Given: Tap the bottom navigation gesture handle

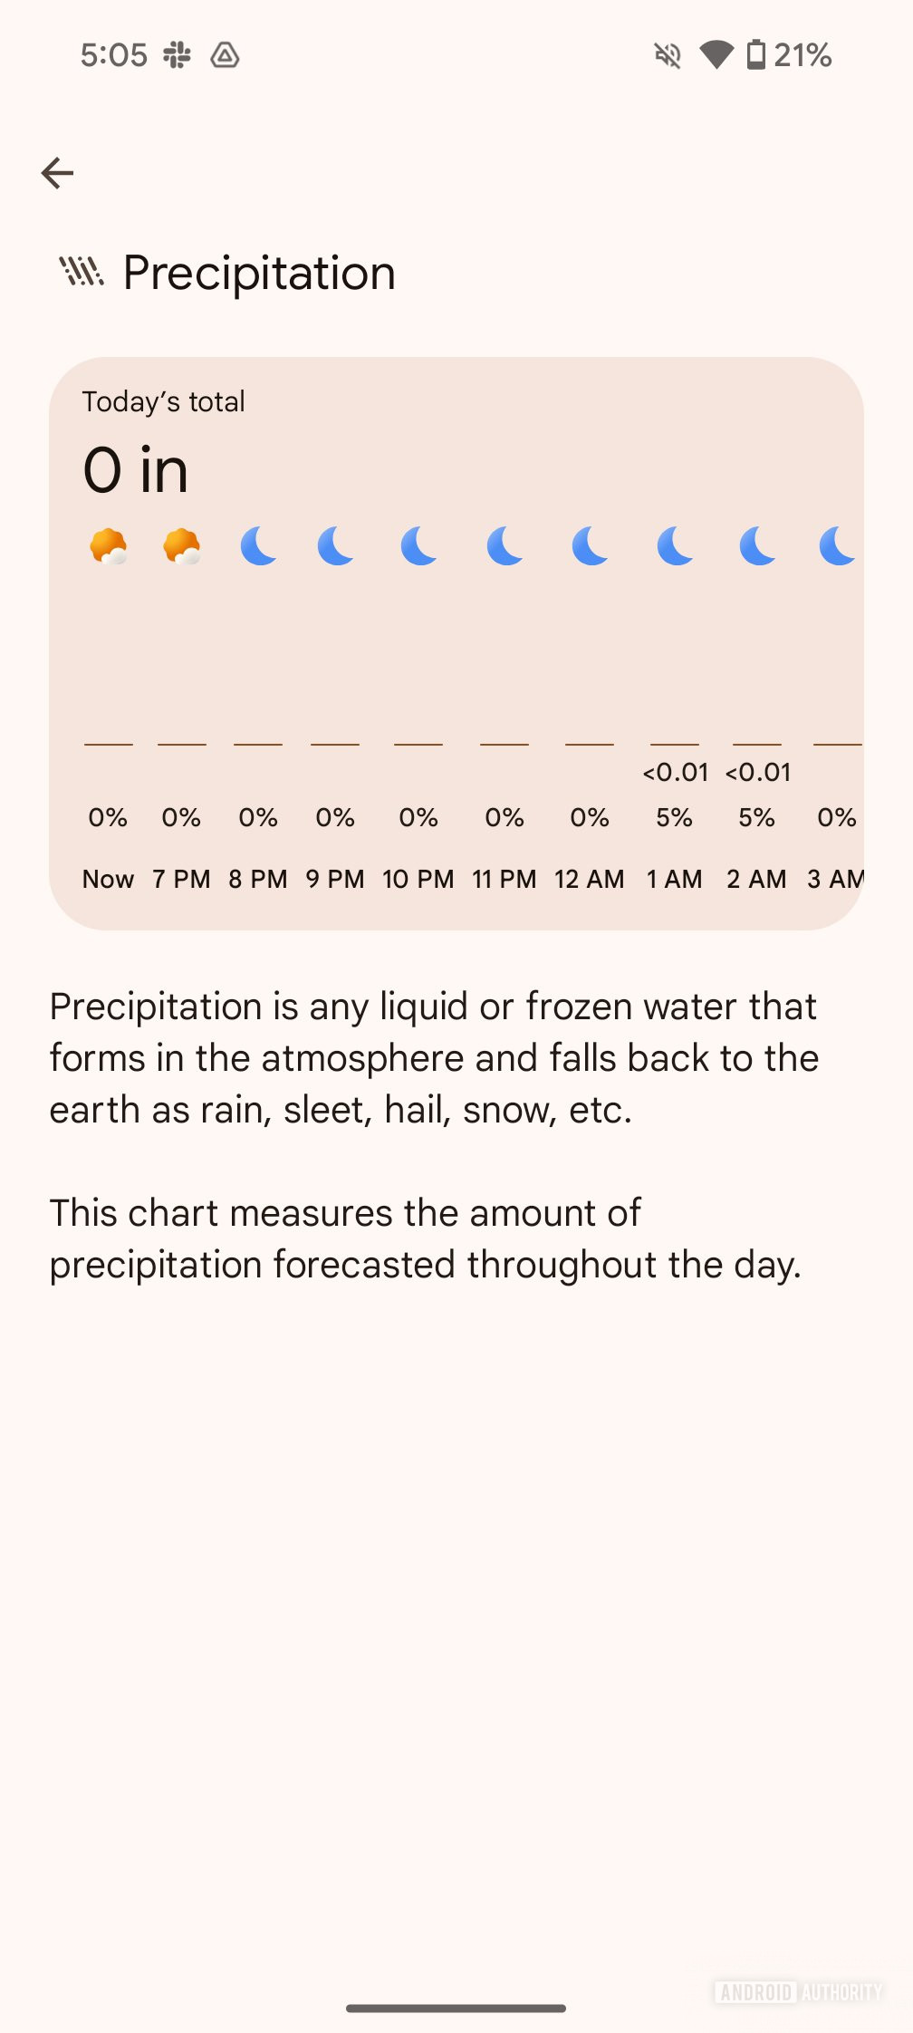Looking at the screenshot, I should 456,2009.
